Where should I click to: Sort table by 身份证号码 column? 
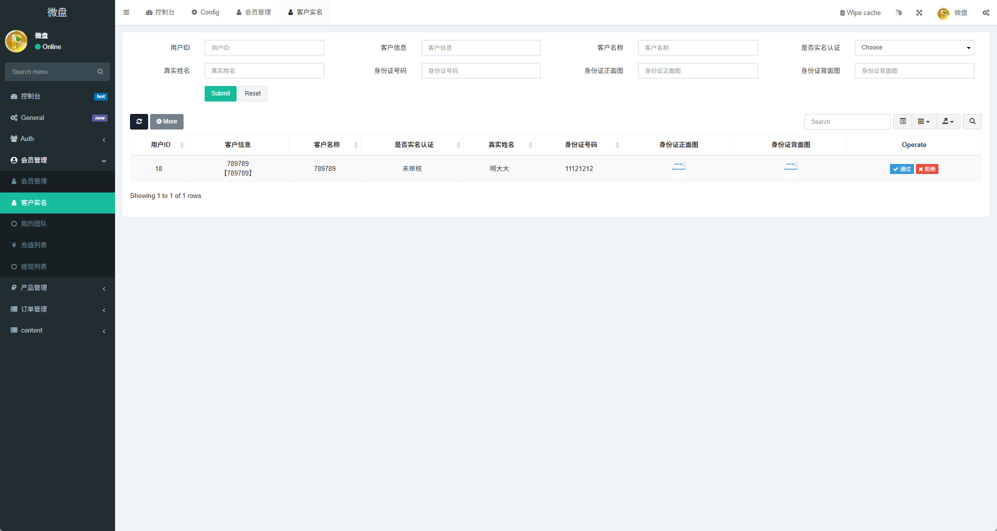click(580, 145)
